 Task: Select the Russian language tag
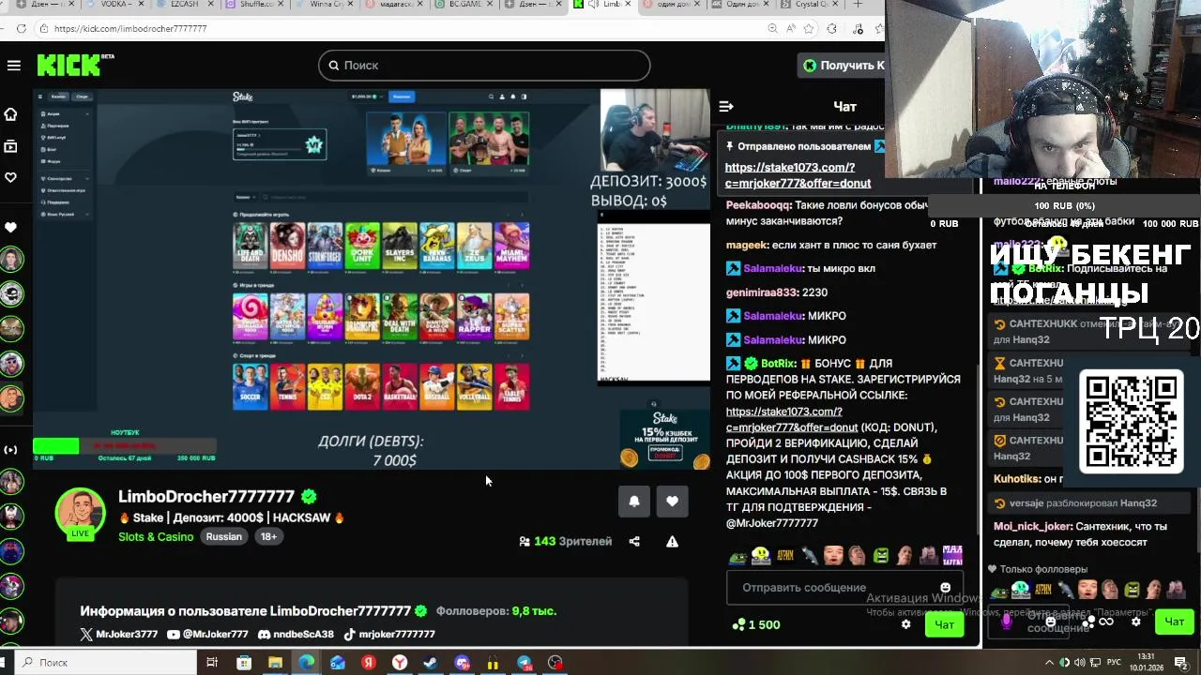pos(223,536)
